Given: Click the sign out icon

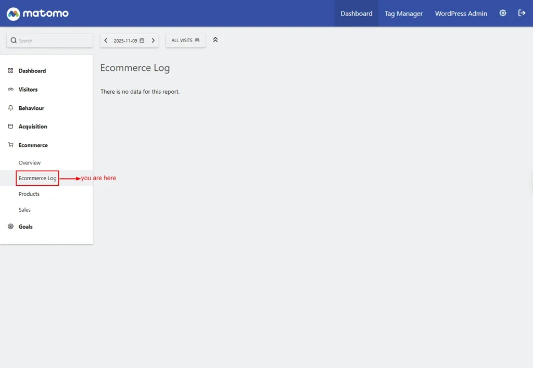Looking at the screenshot, I should 522,14.
